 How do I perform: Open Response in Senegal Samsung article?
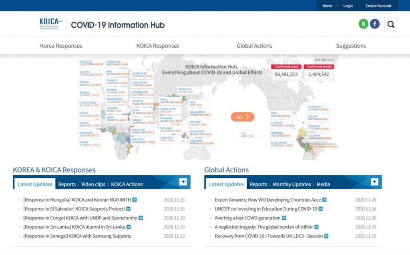[77, 236]
